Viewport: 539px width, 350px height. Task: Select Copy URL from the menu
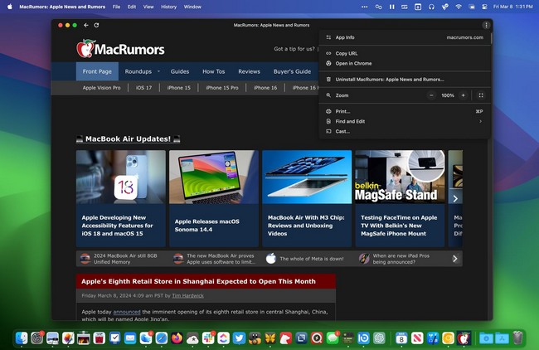[347, 53]
